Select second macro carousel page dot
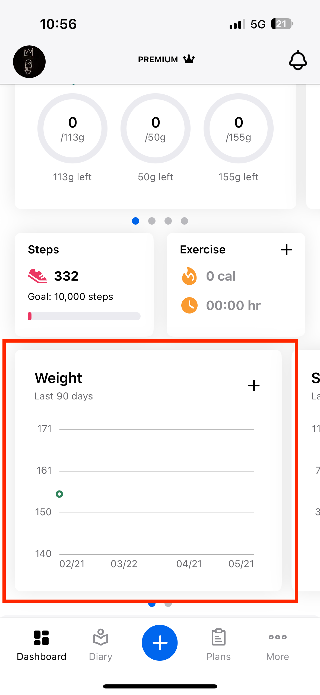 click(152, 221)
